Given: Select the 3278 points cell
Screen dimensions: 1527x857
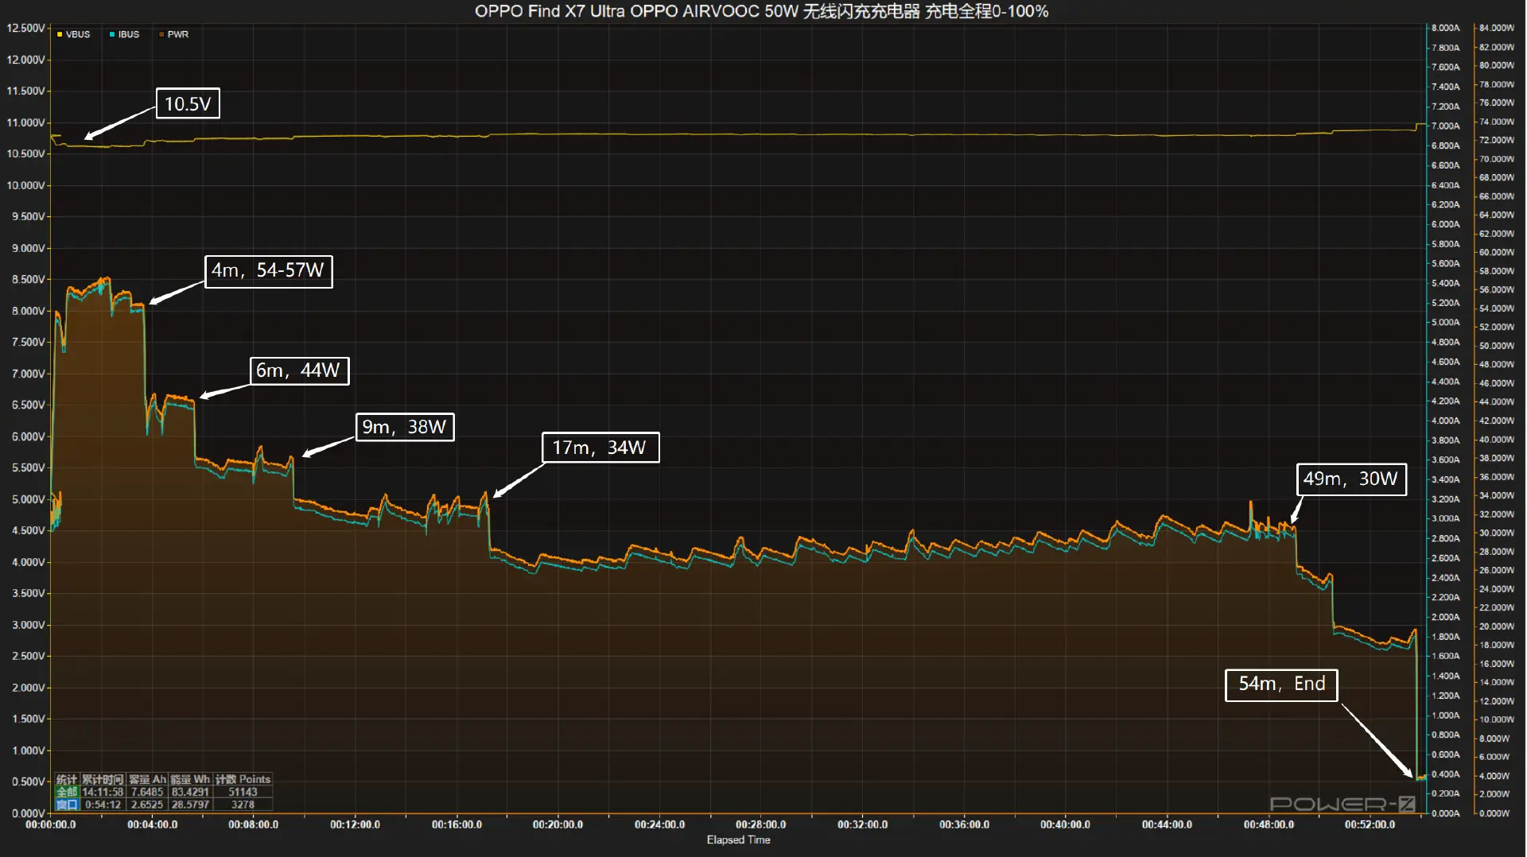Looking at the screenshot, I should [x=243, y=805].
